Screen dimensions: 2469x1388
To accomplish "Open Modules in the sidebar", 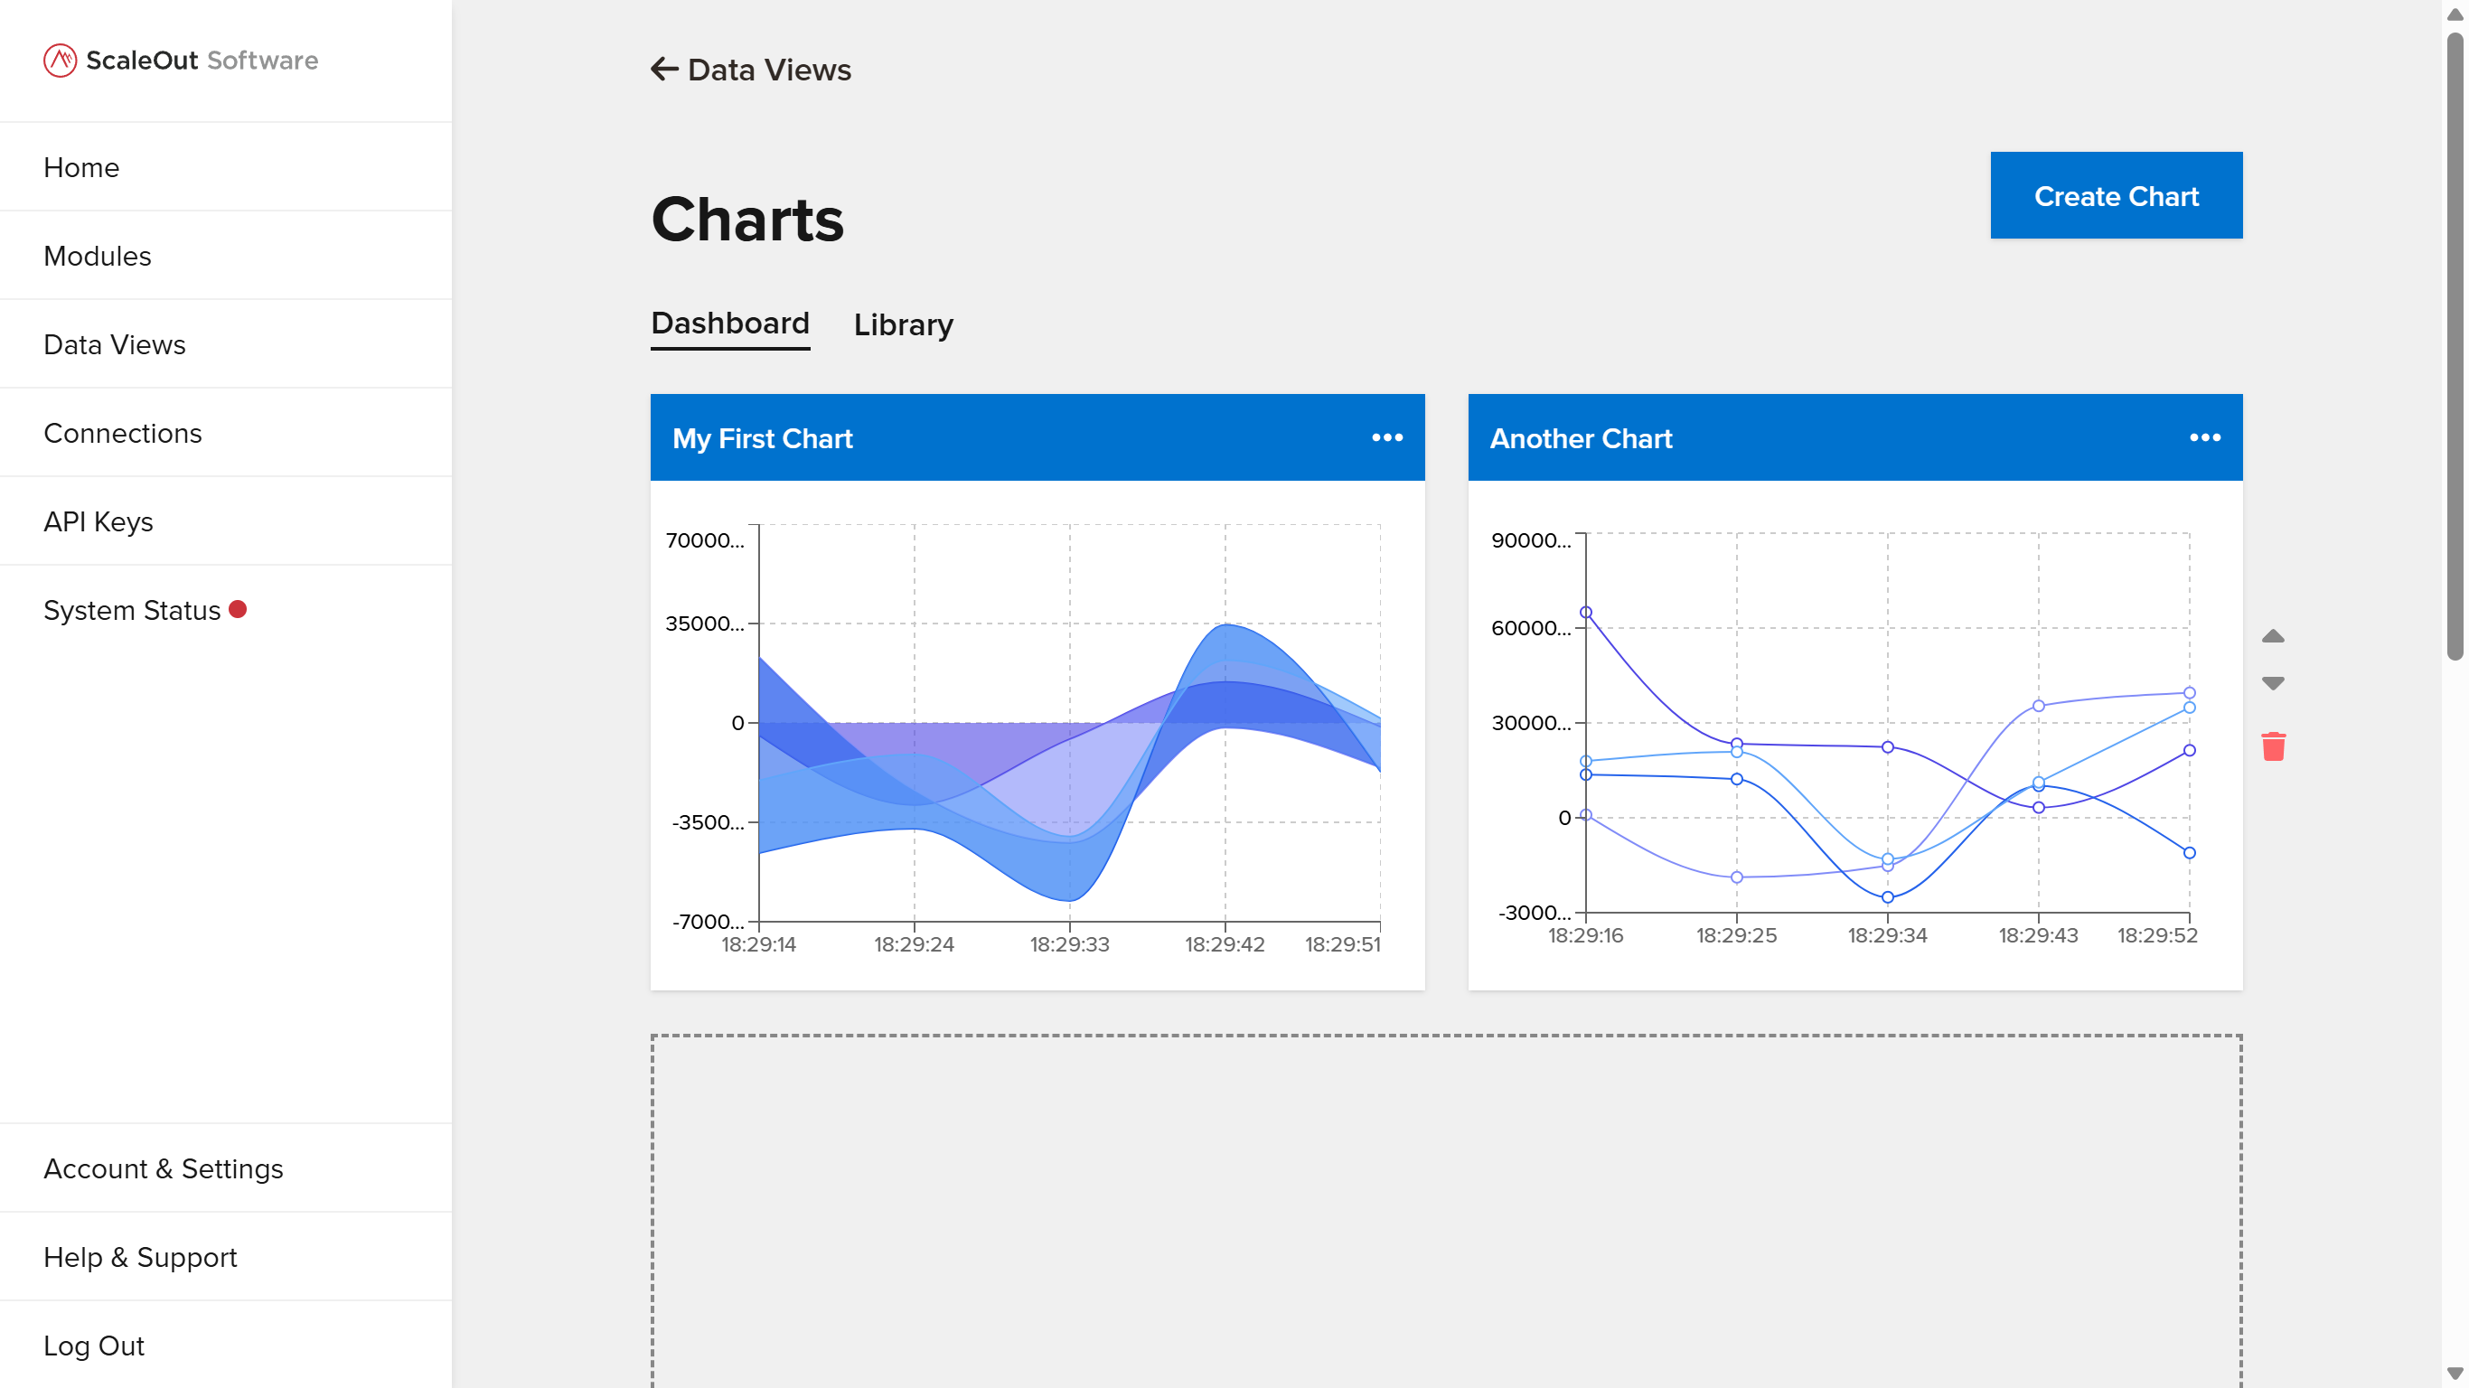I will click(x=226, y=256).
